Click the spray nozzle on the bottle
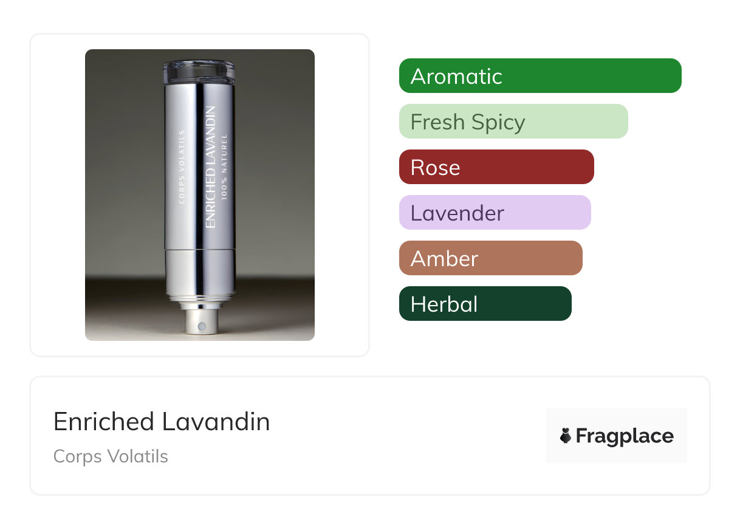The height and width of the screenshot is (525, 740). 202,326
